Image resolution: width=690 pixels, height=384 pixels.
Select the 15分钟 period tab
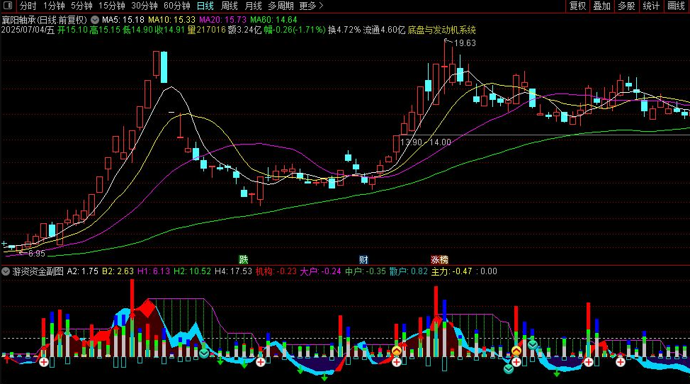112,6
